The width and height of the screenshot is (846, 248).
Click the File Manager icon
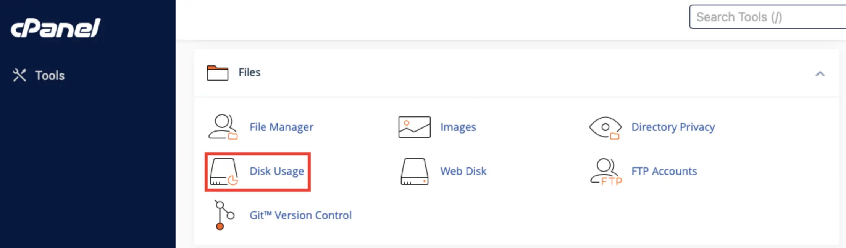point(223,127)
